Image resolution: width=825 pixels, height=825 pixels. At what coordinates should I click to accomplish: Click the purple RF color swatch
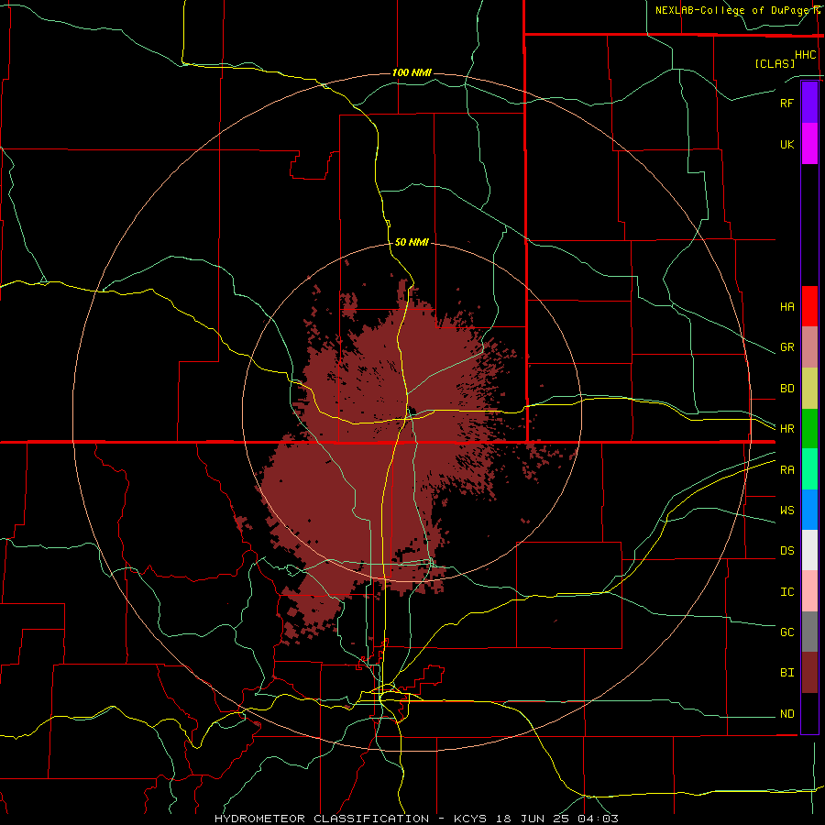809,103
